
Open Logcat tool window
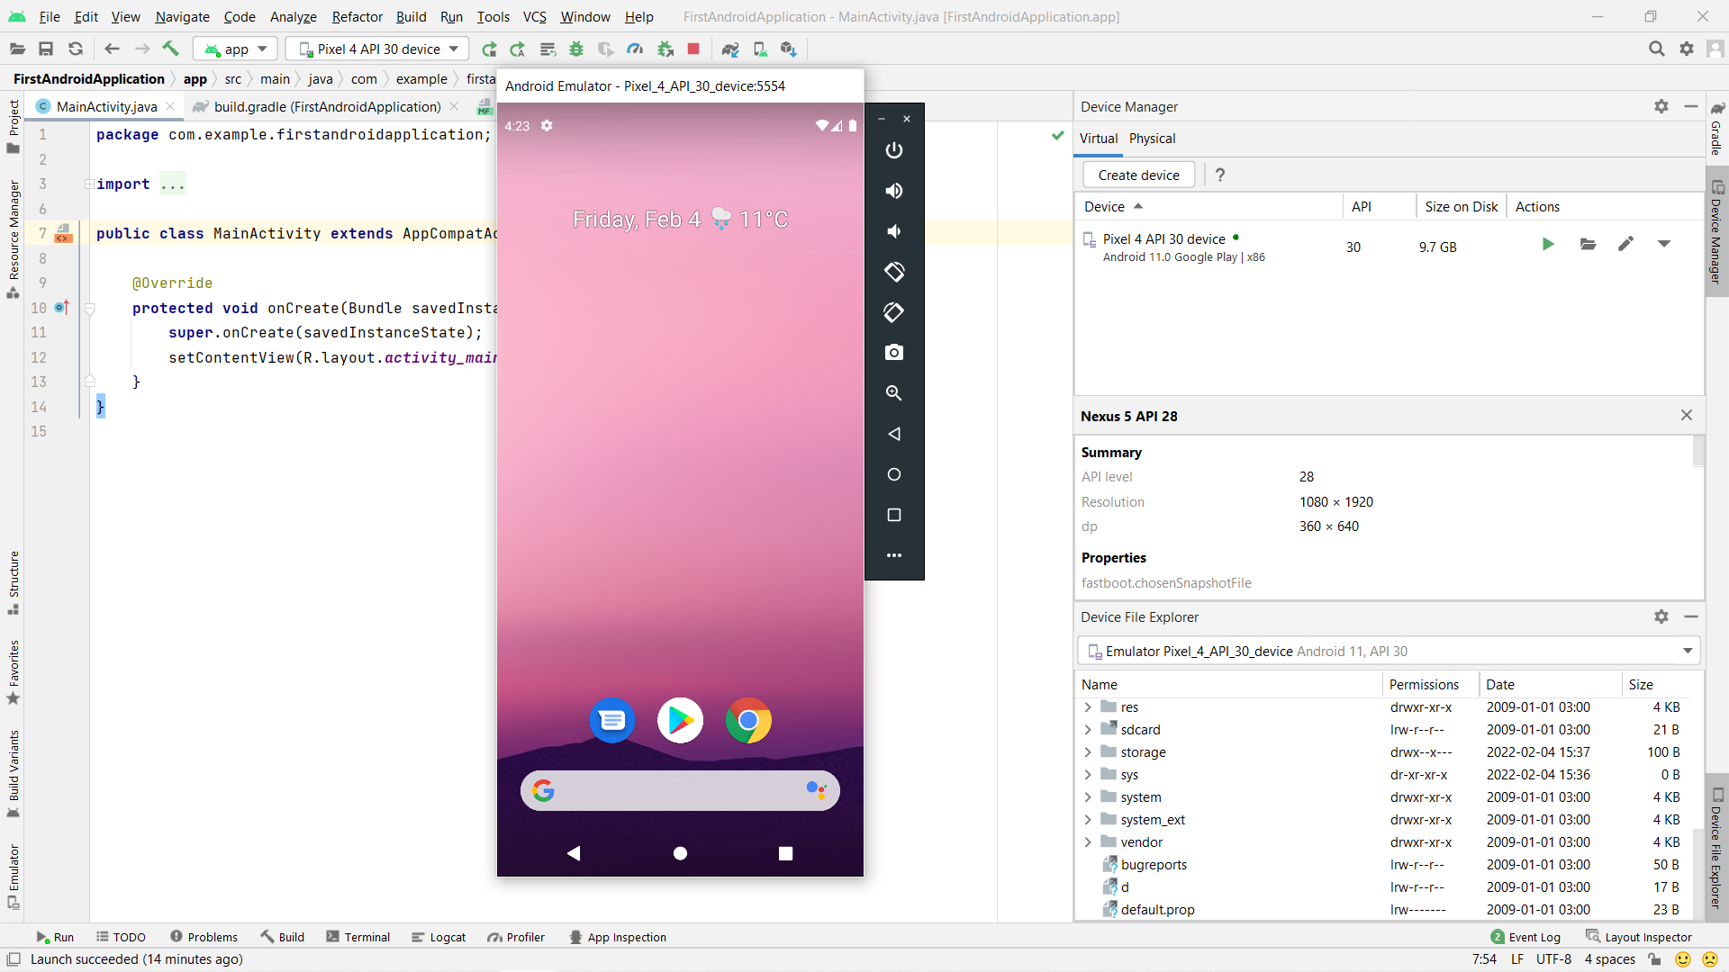pyautogui.click(x=439, y=937)
